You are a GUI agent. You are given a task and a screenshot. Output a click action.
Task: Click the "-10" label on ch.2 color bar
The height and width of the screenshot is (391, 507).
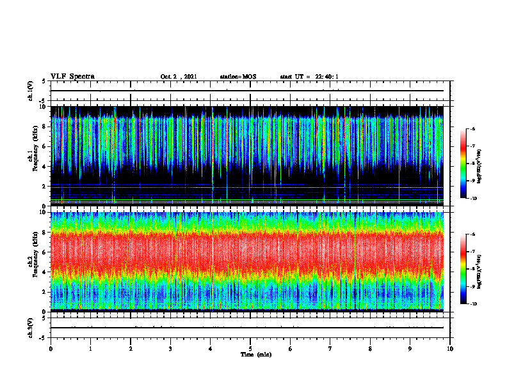pos(473,304)
